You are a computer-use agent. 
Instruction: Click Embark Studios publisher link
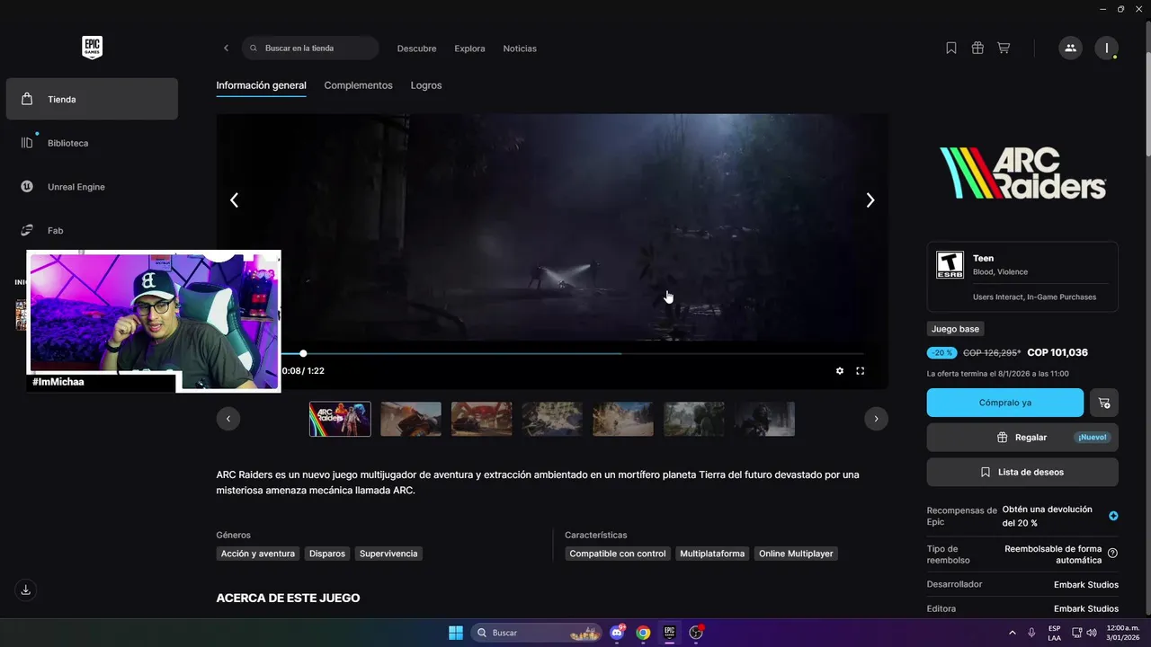coord(1086,609)
